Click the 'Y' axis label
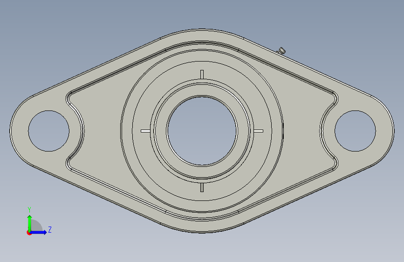404x262 pixels. (29, 209)
